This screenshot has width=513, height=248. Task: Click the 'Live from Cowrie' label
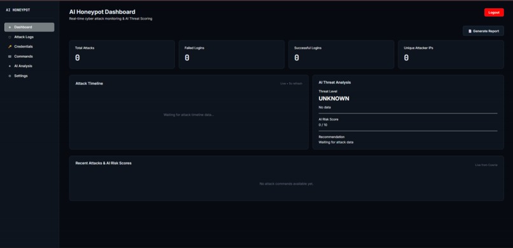click(486, 165)
